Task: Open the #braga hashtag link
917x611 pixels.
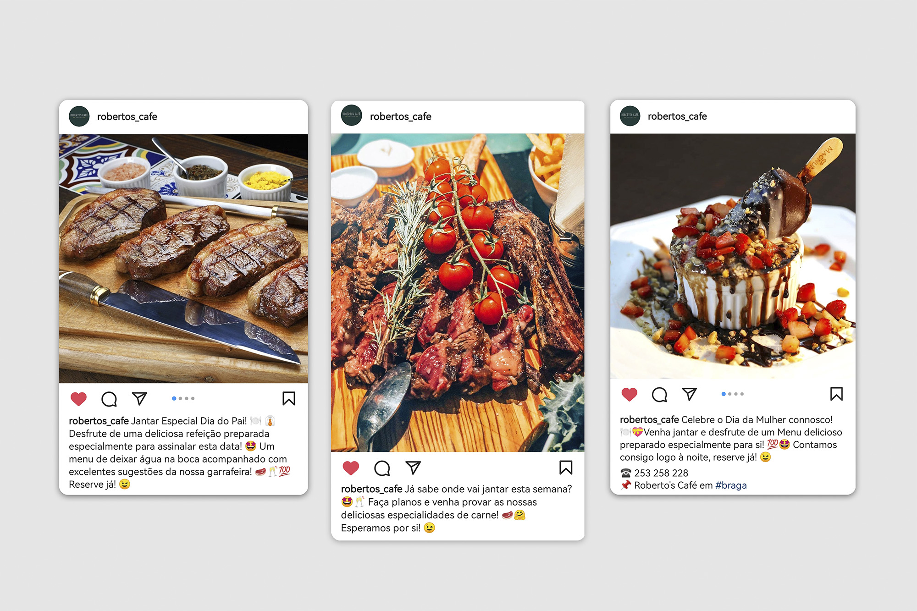Action: 731,485
